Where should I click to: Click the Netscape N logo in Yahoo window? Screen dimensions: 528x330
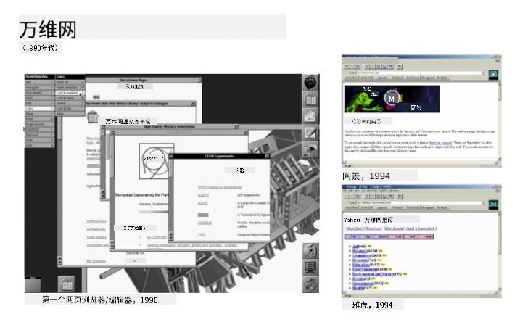pyautogui.click(x=492, y=205)
